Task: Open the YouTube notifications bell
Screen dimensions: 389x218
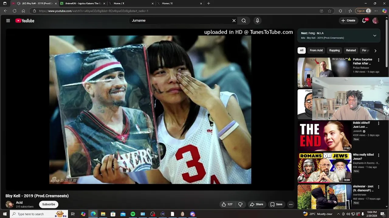Action: [364, 21]
